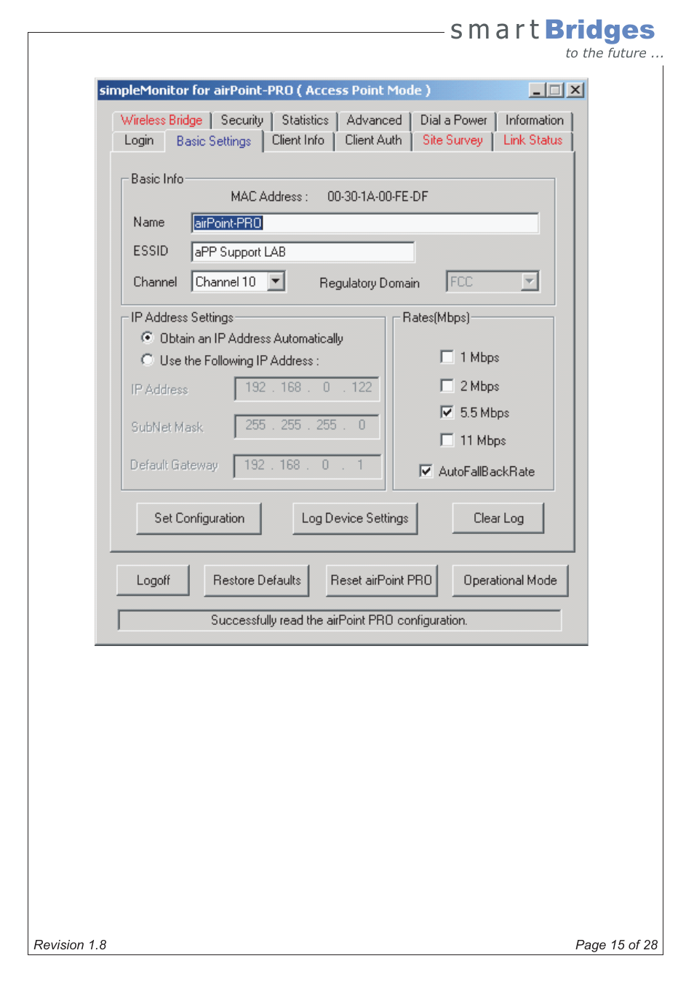Enable the 11 Mbps rate checkbox
The image size is (694, 985).
click(x=447, y=440)
